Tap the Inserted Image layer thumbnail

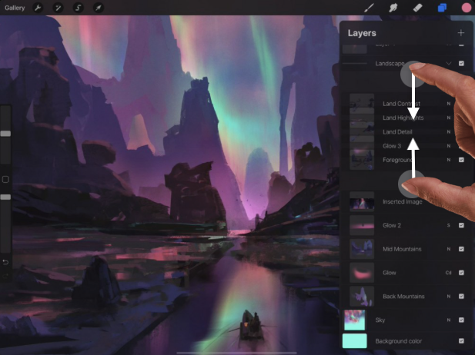tap(362, 201)
